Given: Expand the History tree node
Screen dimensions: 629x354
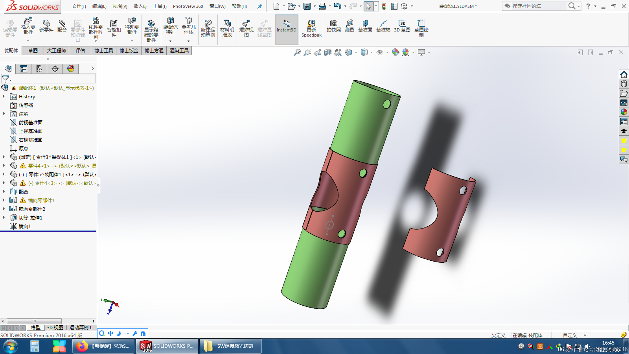Looking at the screenshot, I should coord(4,96).
